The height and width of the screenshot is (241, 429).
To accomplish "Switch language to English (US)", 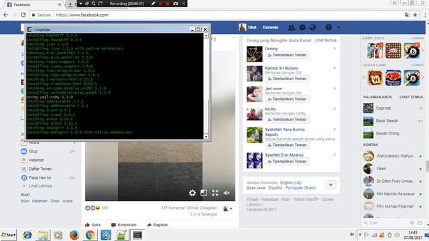I will [x=291, y=183].
